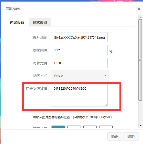Click the vertical scrollbar thumb grip
Image resolution: width=143 pixels, height=144 pixels.
[140, 60]
